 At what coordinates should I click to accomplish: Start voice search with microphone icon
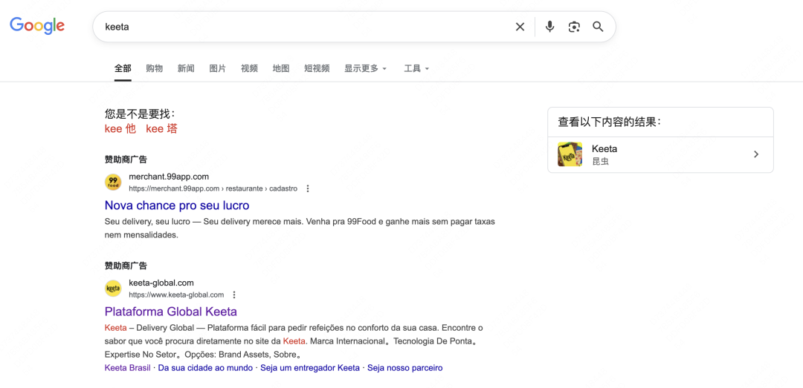point(549,27)
